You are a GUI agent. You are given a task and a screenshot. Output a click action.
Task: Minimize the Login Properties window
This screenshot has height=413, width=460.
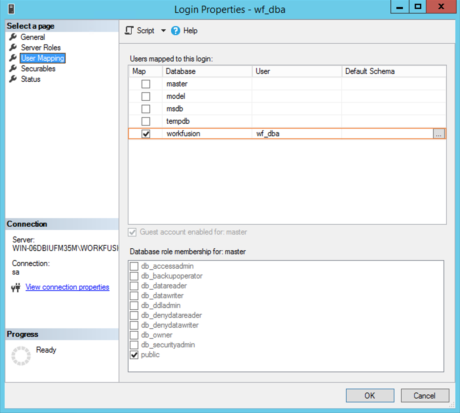400,7
